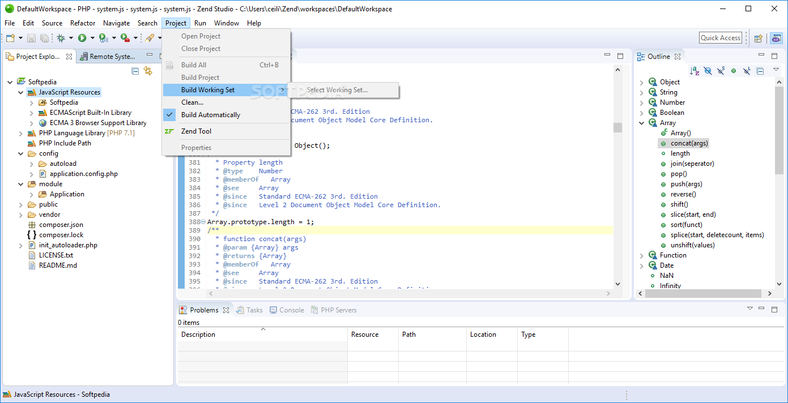Screen dimensions: 788x403
Task: Click the editor vertical scrollbar thumb
Action: click(617, 127)
